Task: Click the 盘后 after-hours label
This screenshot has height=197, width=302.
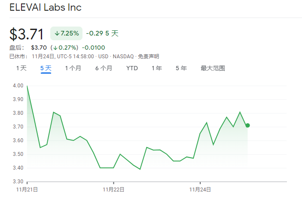Action: [x=17, y=48]
